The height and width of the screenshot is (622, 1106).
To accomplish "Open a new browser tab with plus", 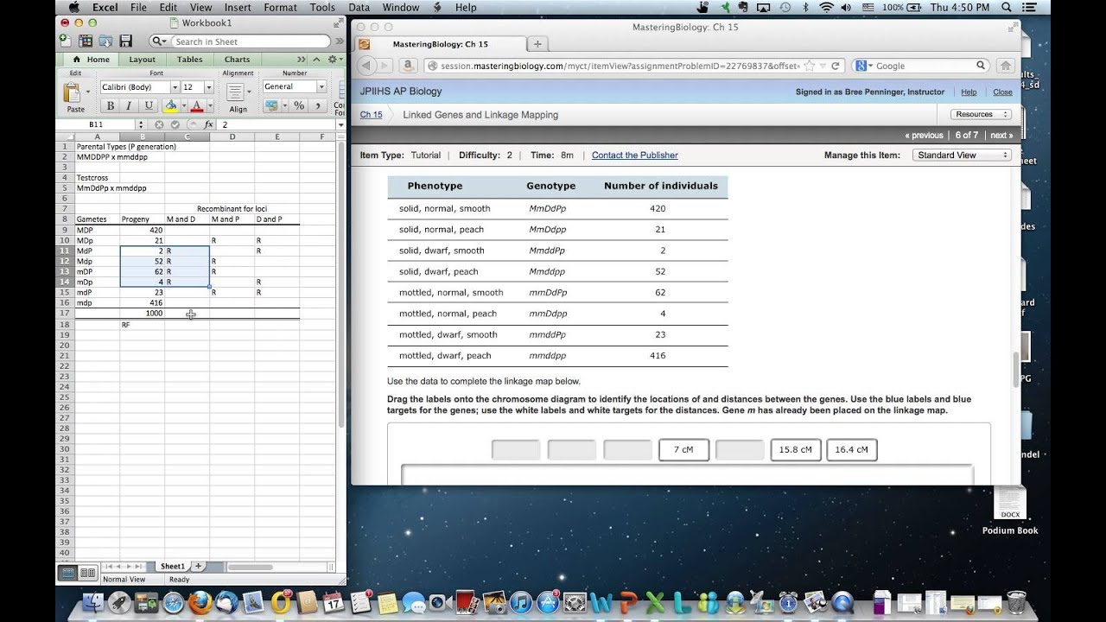I will pos(537,44).
